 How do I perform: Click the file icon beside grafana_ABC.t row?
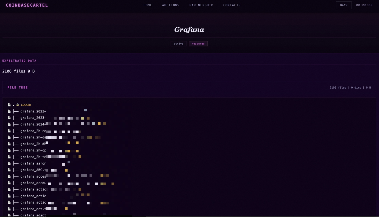(9, 170)
